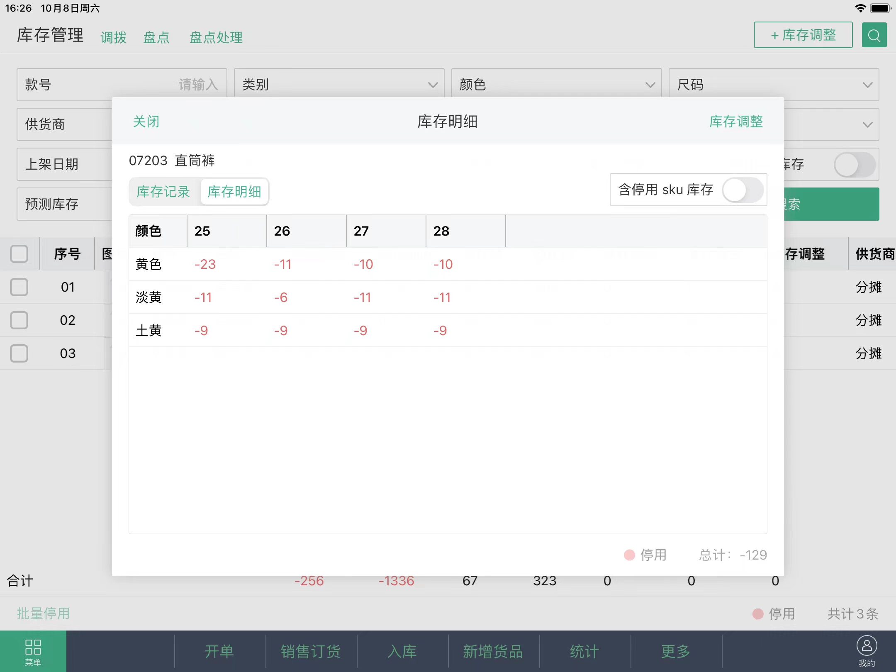Select 黄色 size 26 value -11

[283, 264]
